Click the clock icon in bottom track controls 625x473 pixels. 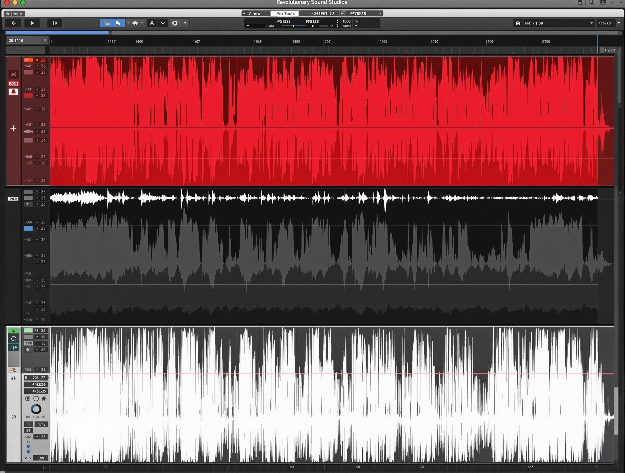point(36,398)
